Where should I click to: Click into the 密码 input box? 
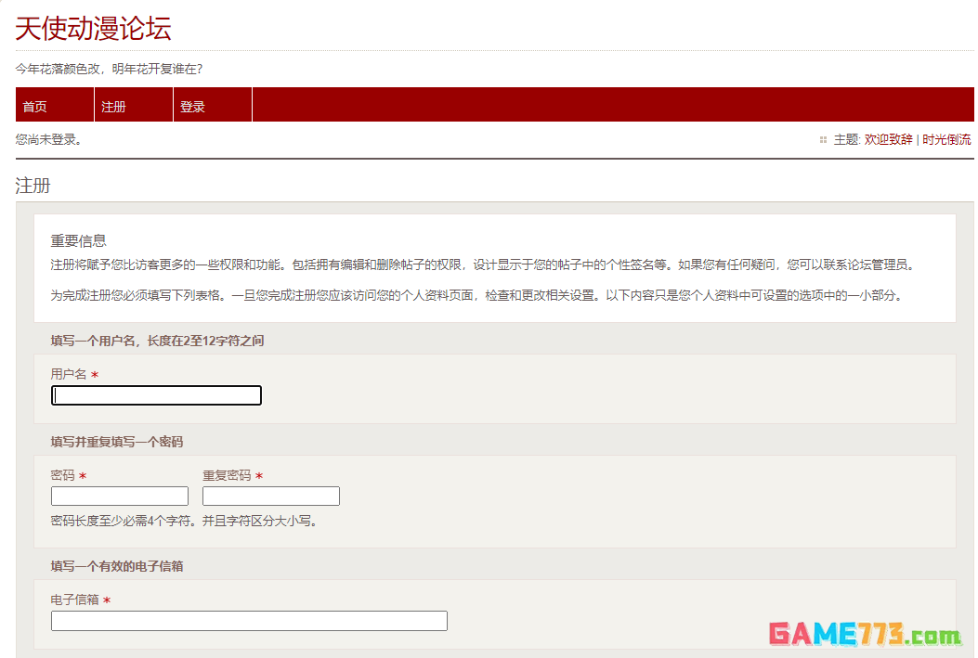point(120,497)
